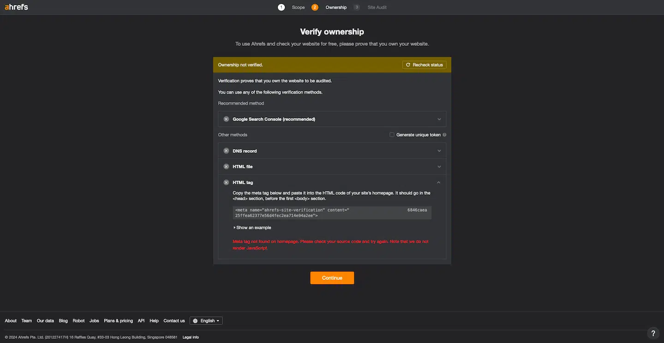Screen dimensions: 664x343
Task: Click the X status icon beside Google Search Console
Action: [226, 119]
